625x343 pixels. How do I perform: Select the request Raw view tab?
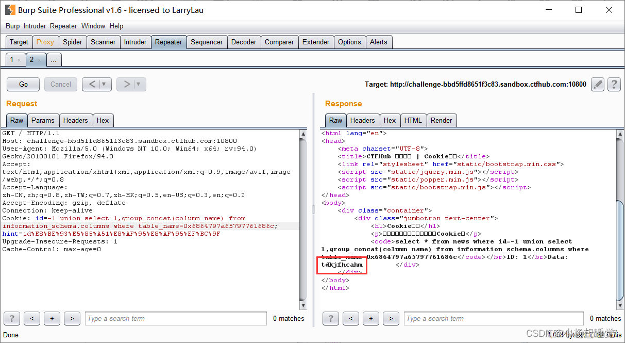click(x=17, y=120)
